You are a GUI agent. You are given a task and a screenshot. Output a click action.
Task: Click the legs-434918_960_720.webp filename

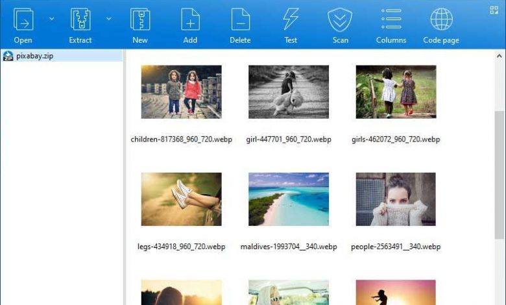182,247
